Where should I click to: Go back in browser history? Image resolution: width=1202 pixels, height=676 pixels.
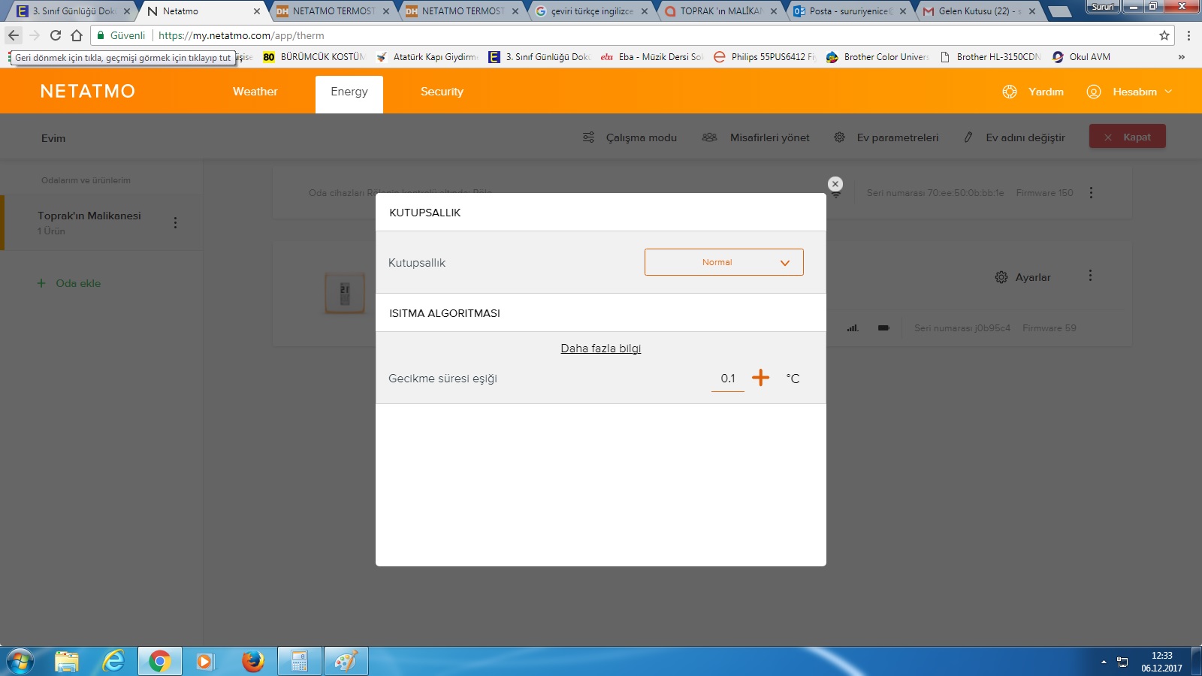14,35
